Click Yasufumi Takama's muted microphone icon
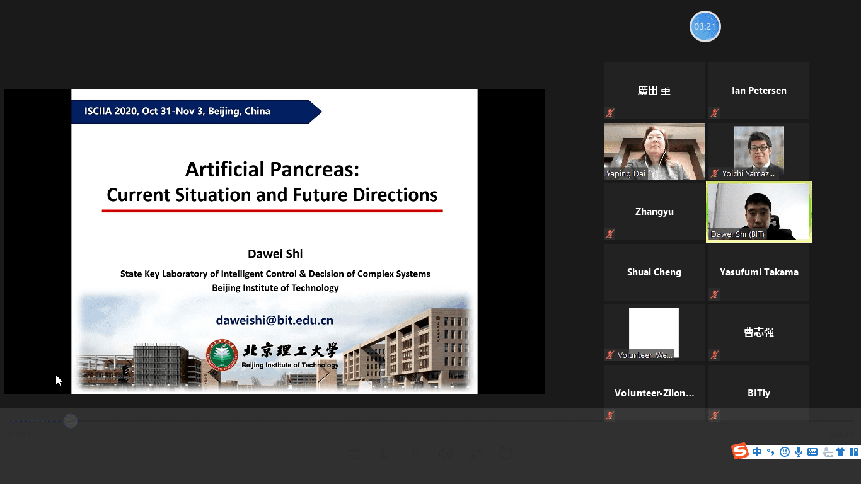The width and height of the screenshot is (861, 484). pyautogui.click(x=714, y=294)
